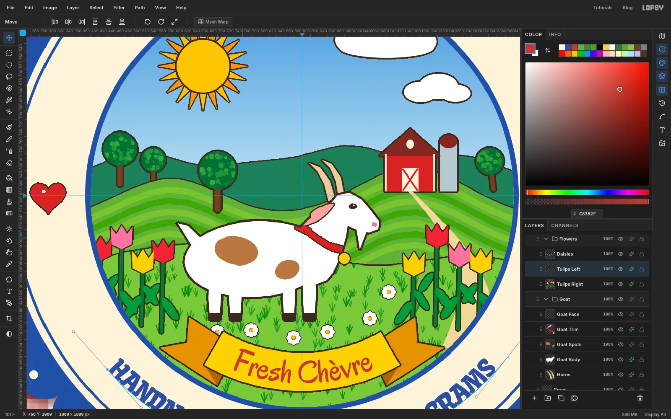
Task: Delete layer with trash icon
Action: point(640,398)
